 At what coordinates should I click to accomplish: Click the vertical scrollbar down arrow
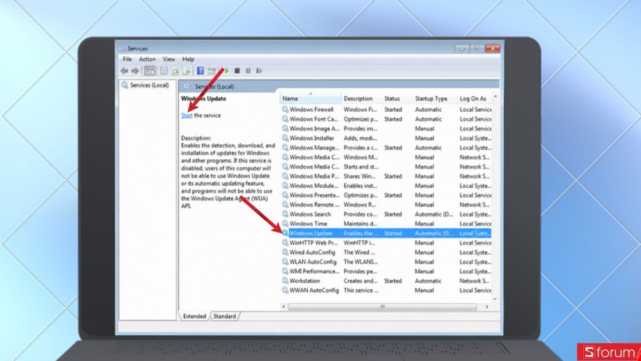point(495,299)
